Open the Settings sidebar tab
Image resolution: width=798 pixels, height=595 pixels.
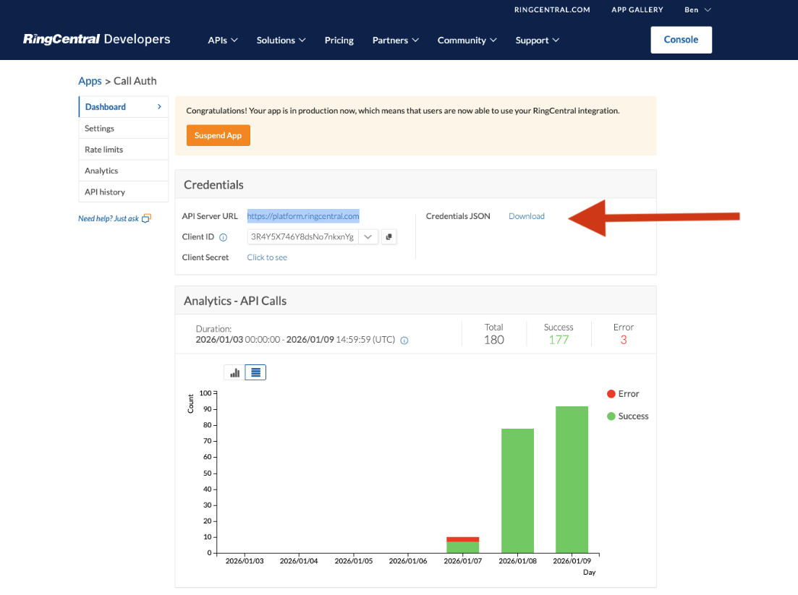[124, 128]
